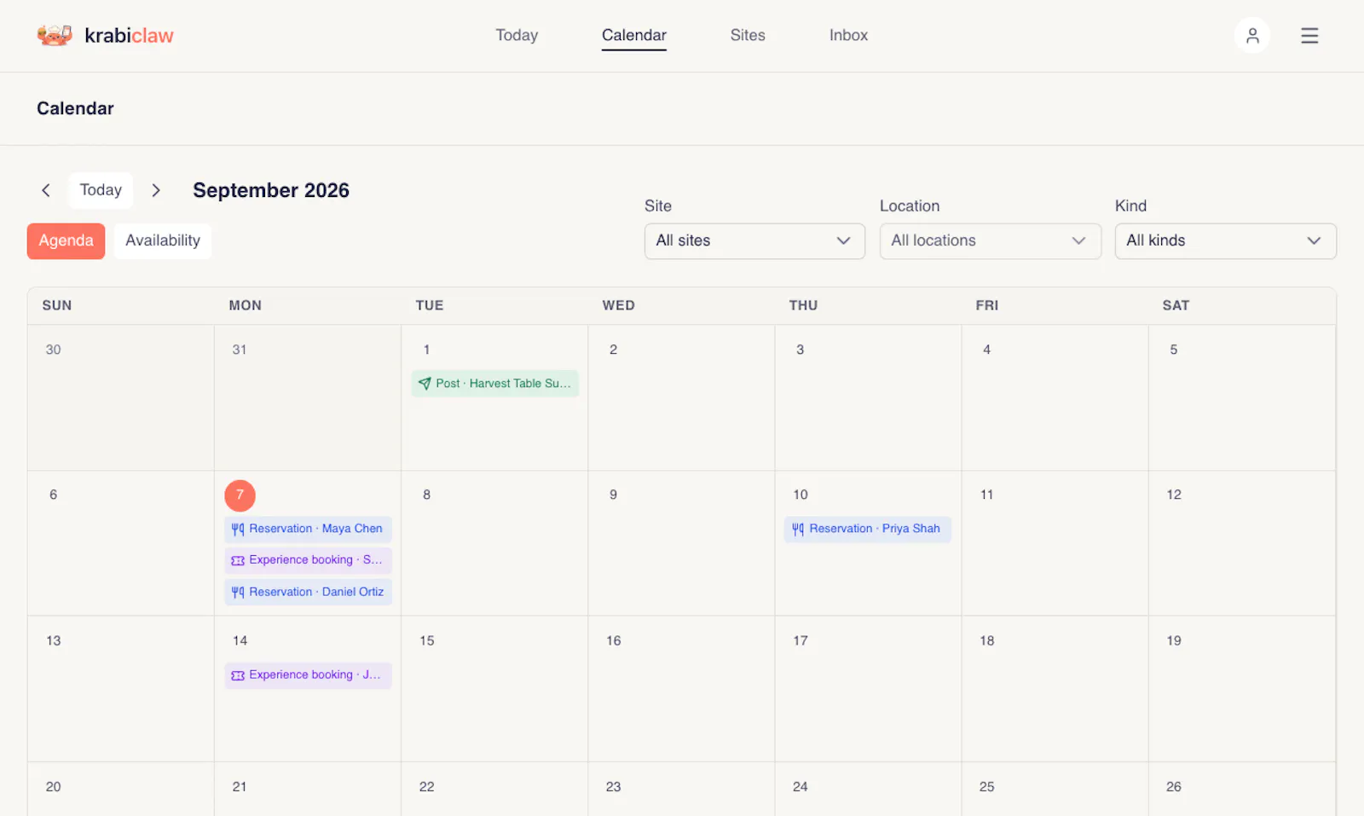
Task: Expand the Site dropdown
Action: tap(754, 240)
